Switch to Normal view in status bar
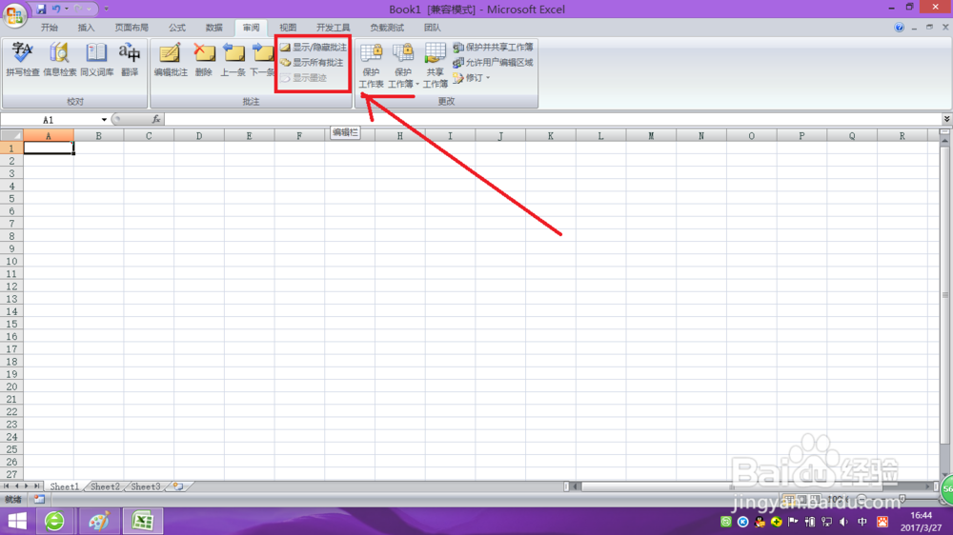This screenshot has width=953, height=535. pos(789,499)
